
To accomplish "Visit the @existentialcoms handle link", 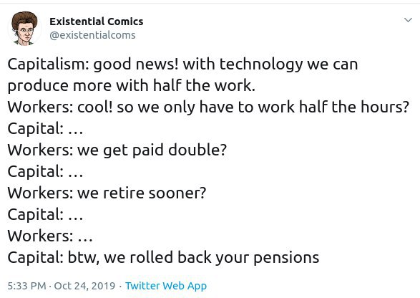I will (x=92, y=35).
